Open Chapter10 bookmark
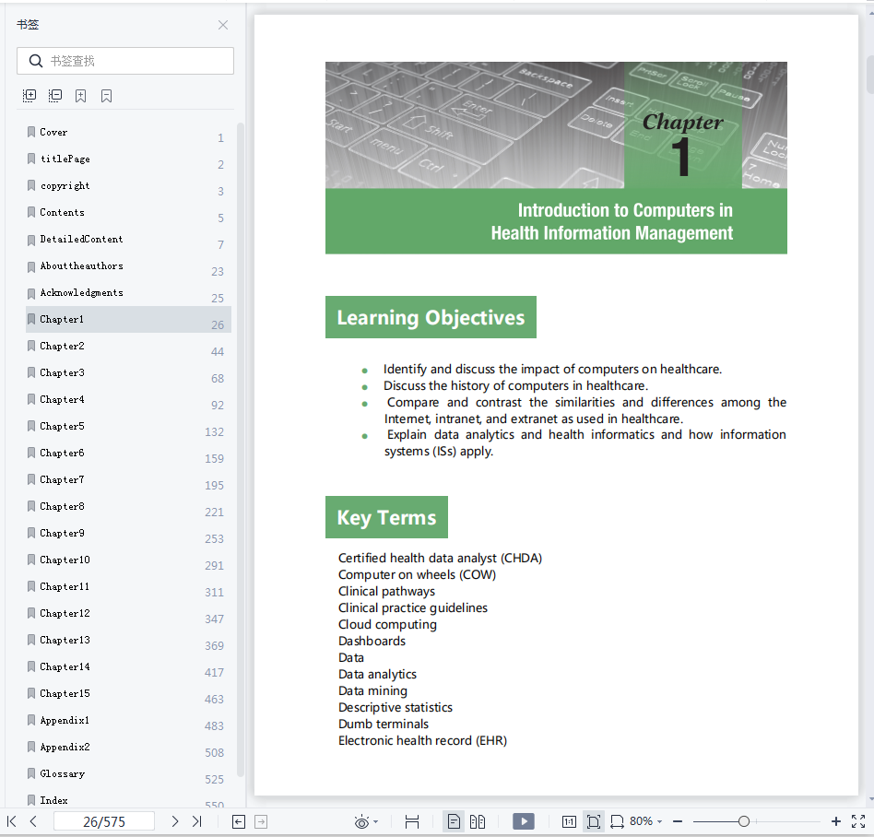This screenshot has width=874, height=837. tap(128, 560)
